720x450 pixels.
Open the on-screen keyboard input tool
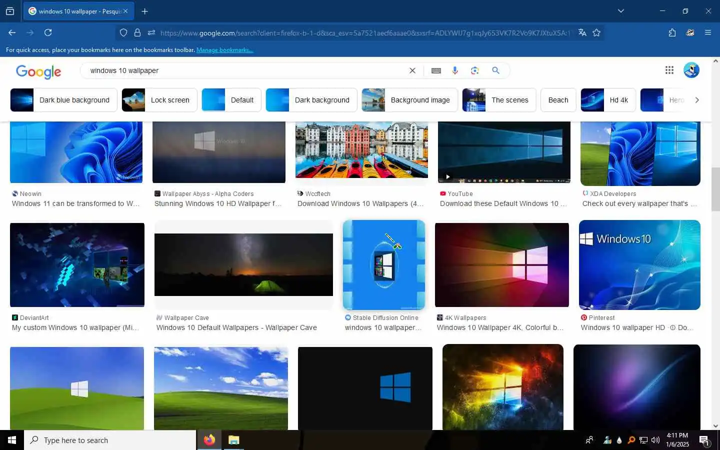point(436,70)
